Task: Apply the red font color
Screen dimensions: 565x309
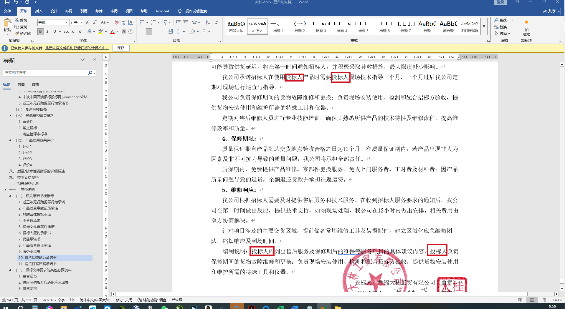Action: pyautogui.click(x=112, y=31)
